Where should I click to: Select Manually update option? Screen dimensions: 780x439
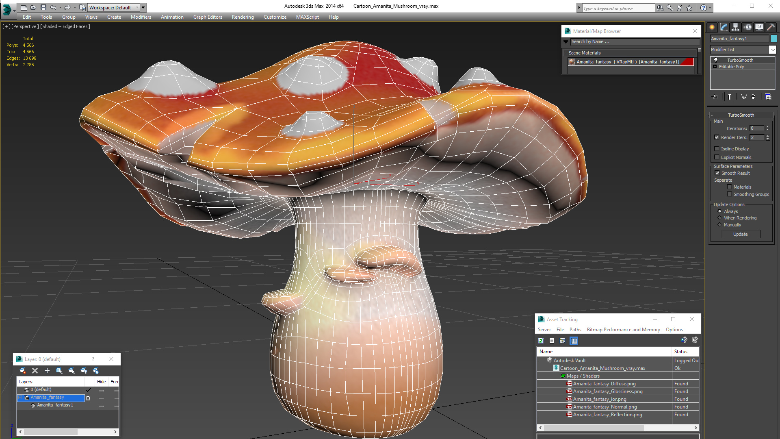pyautogui.click(x=720, y=225)
